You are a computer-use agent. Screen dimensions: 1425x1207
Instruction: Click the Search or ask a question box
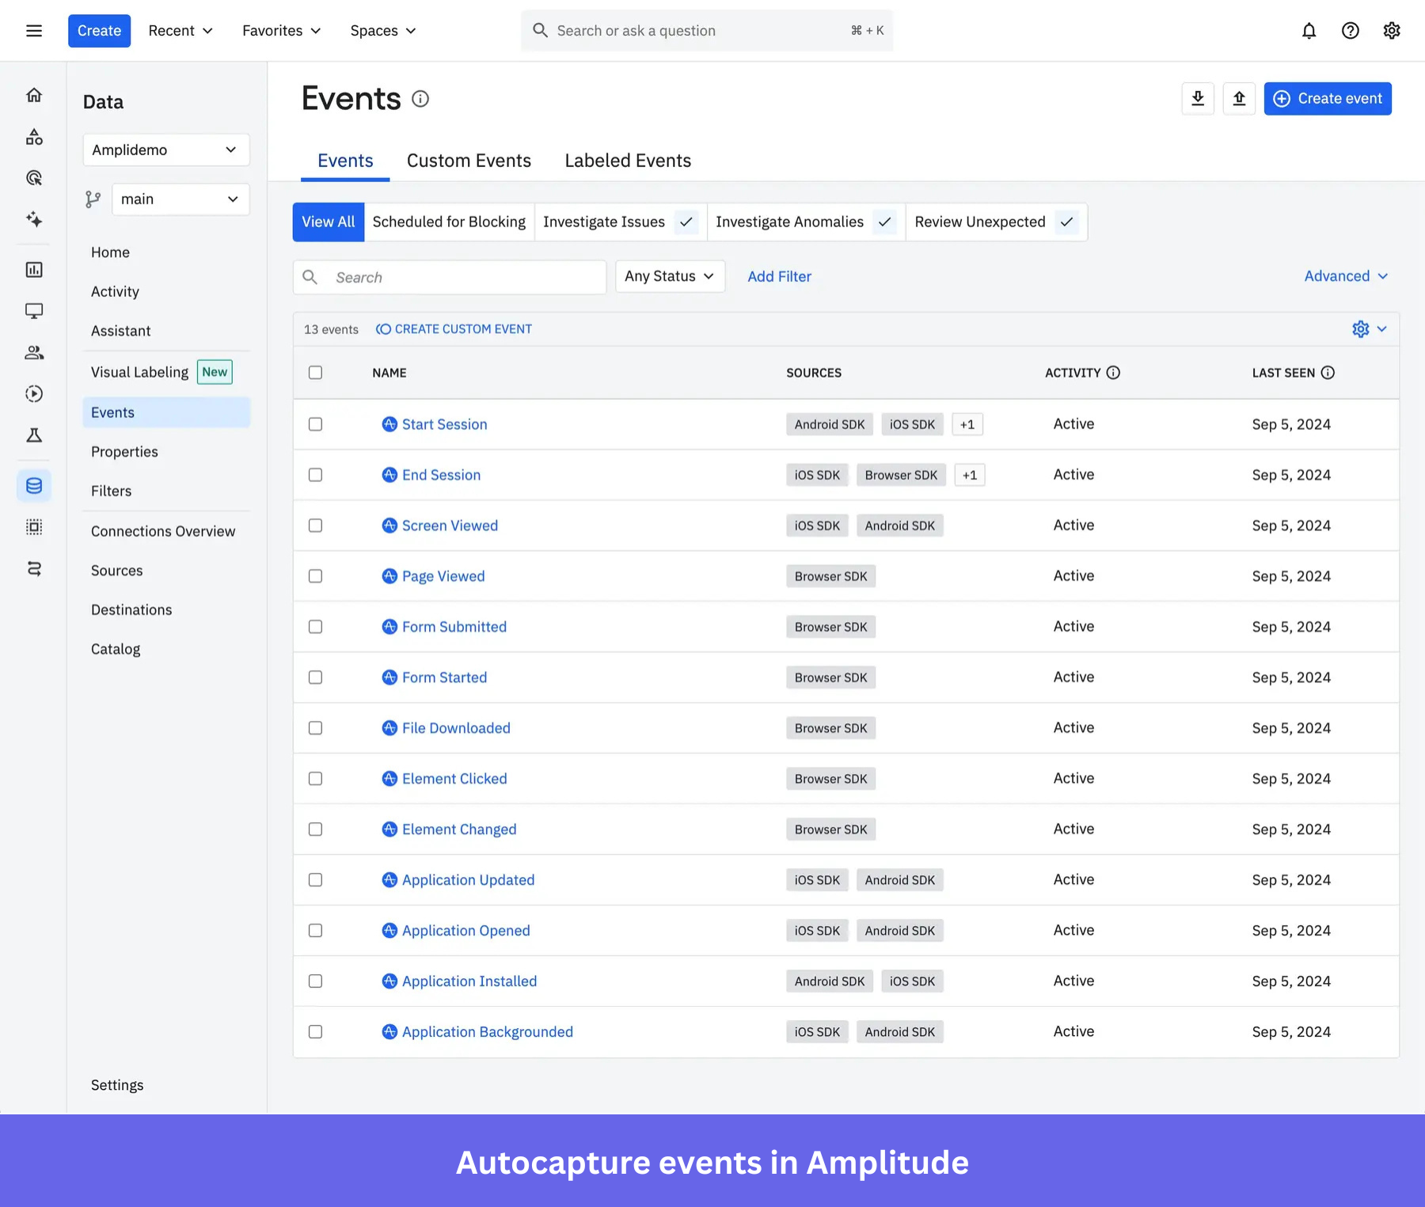[x=707, y=31]
